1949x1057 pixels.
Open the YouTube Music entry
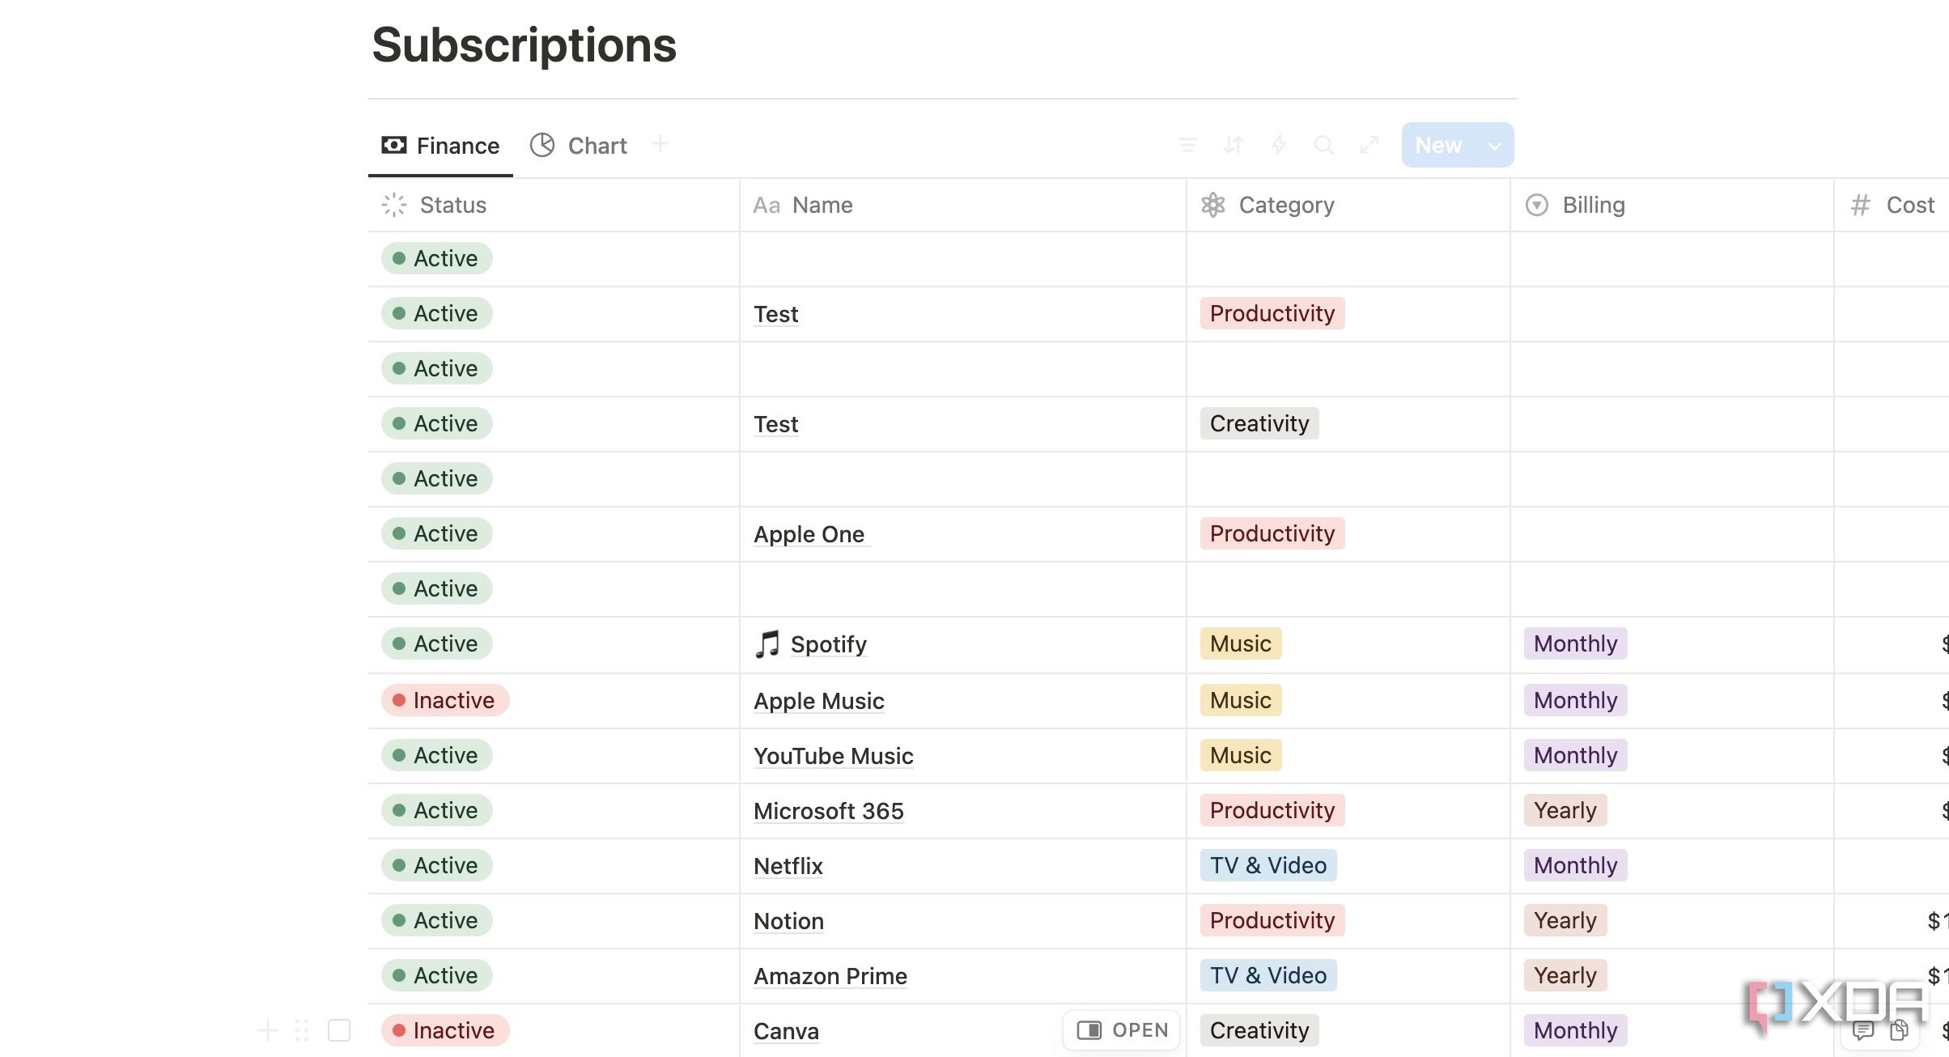(833, 756)
